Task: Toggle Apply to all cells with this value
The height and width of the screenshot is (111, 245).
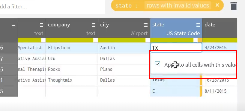Action: [157, 64]
